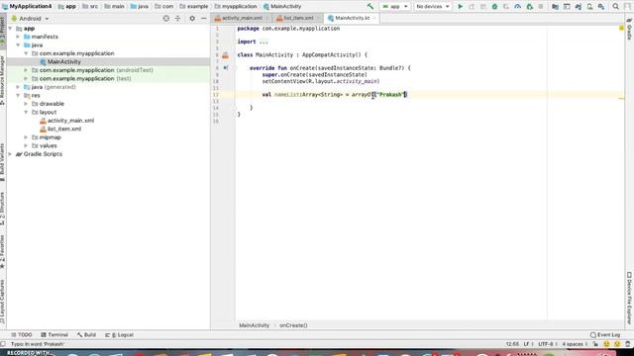634x356 pixels.
Task: Click inside the "Prakash" string in code
Action: [389, 95]
